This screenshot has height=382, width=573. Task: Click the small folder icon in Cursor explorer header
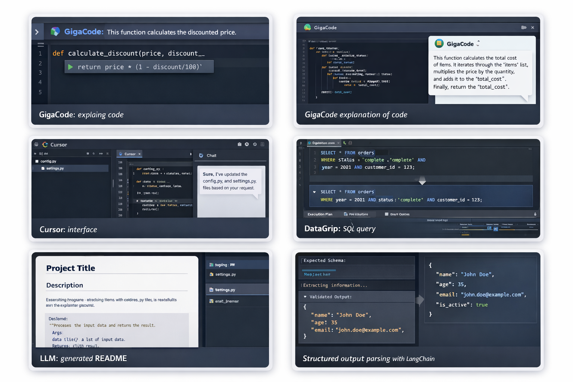[x=35, y=154]
